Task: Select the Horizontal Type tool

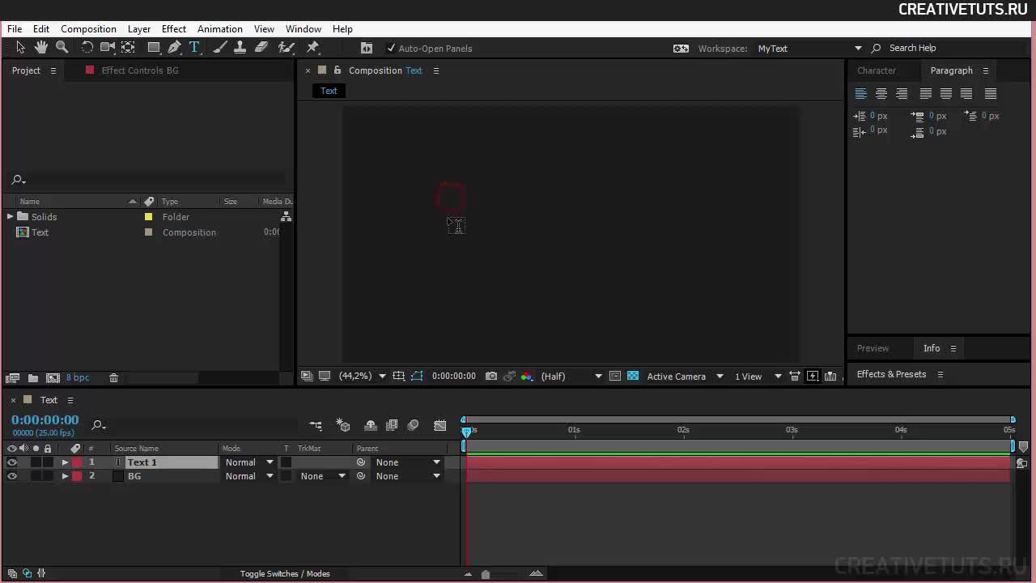Action: click(194, 48)
